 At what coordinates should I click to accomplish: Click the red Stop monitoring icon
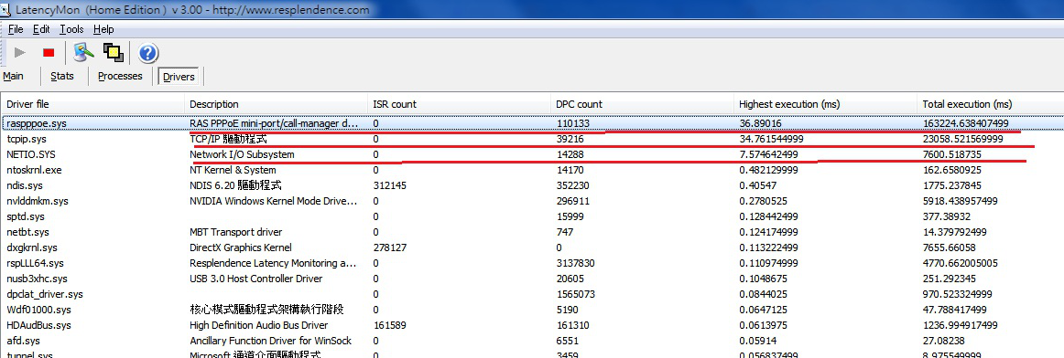coord(49,53)
